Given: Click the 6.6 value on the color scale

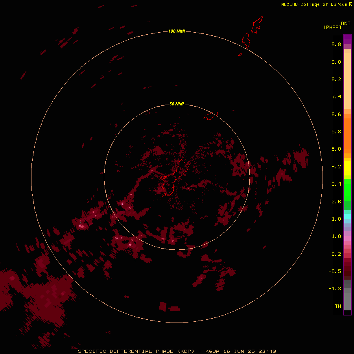Looking at the screenshot, I should tap(336, 114).
